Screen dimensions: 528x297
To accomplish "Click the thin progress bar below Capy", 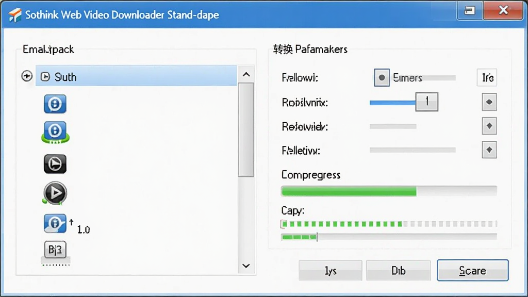I will [x=389, y=237].
